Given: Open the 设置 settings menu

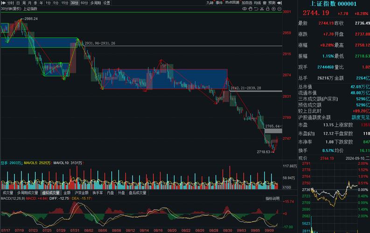Looking at the screenshot, I should 107,3.
